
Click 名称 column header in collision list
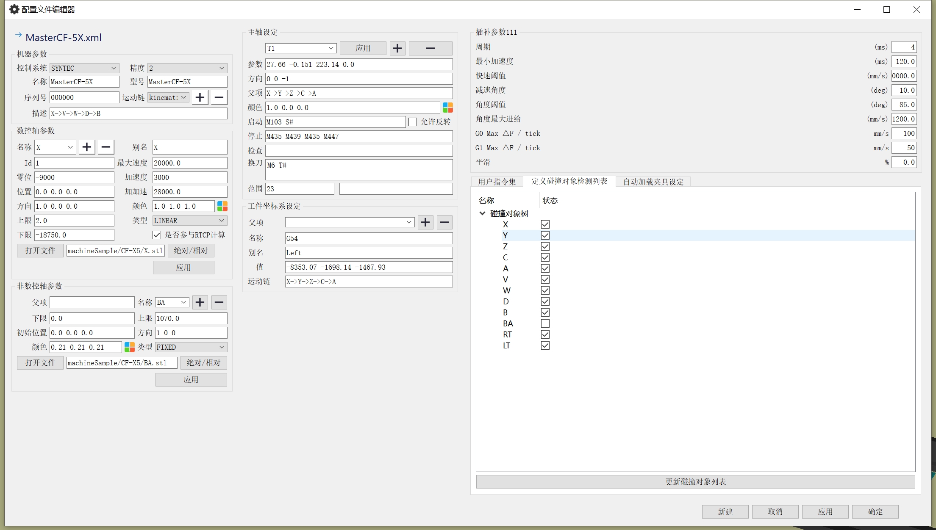pyautogui.click(x=508, y=201)
